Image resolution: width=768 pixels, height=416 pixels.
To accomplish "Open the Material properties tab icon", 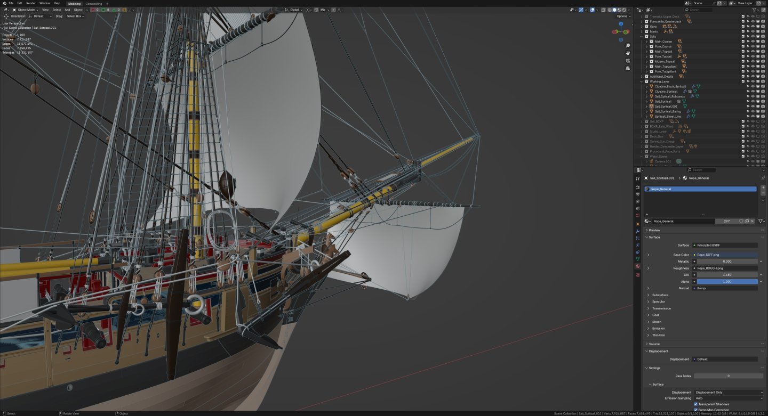I will [x=637, y=266].
